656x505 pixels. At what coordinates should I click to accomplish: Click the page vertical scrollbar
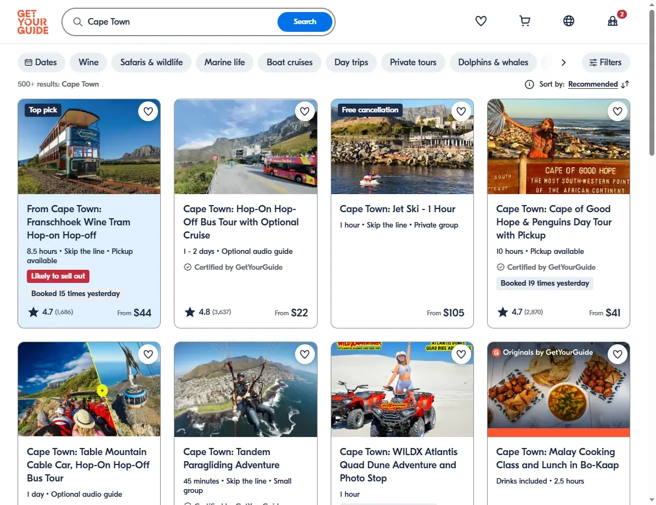click(x=652, y=84)
